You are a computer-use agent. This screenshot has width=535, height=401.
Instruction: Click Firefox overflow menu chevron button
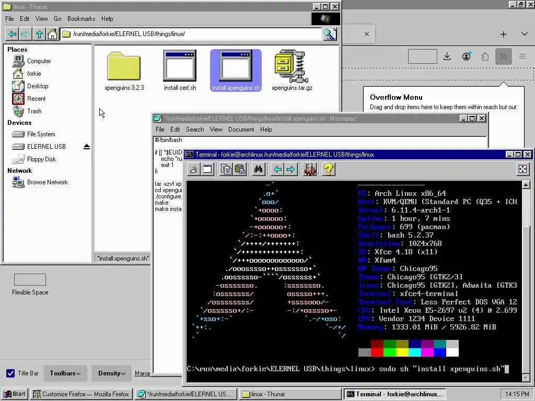click(503, 56)
